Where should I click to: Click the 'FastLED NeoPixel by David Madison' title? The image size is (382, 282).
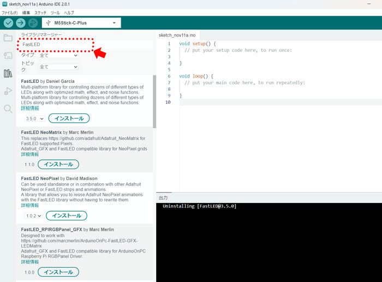[59, 178]
